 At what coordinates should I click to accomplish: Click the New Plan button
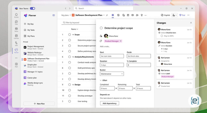point(39,104)
